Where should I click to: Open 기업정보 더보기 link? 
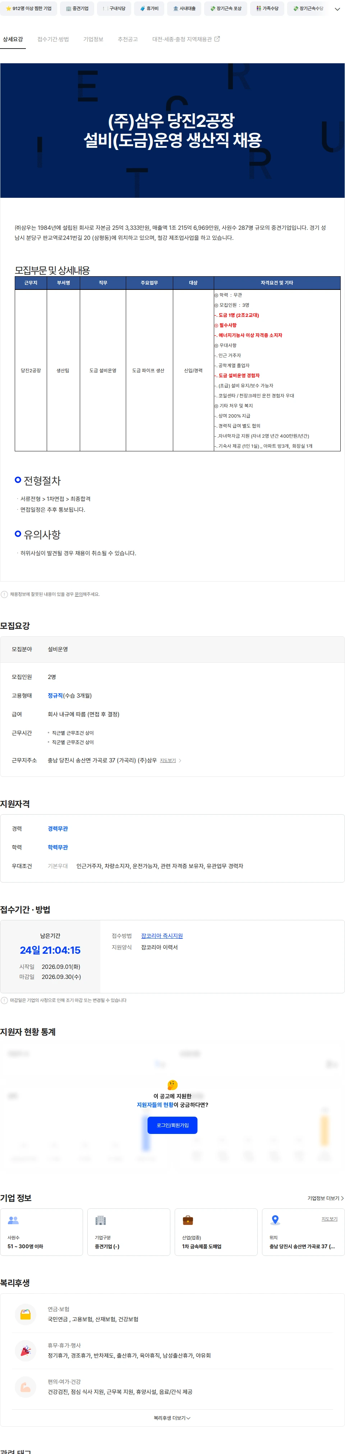click(x=325, y=1198)
